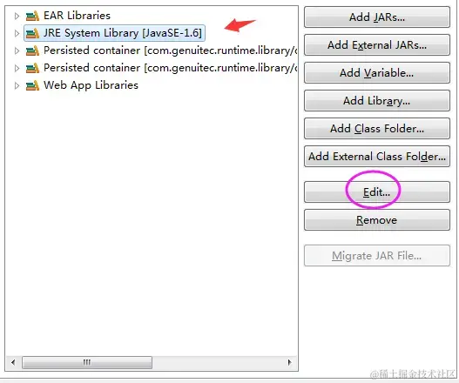Click the JRE System Library icon
Image resolution: width=459 pixels, height=383 pixels.
[x=32, y=33]
